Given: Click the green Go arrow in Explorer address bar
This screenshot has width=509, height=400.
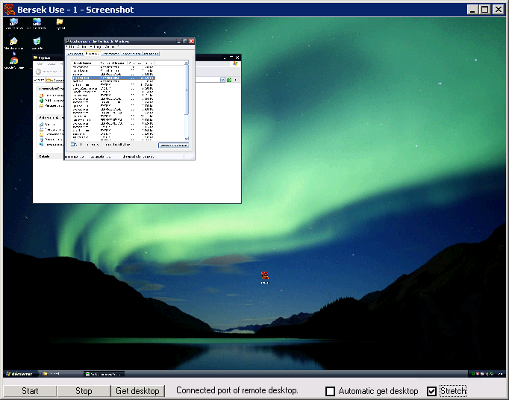Looking at the screenshot, I should point(228,79).
